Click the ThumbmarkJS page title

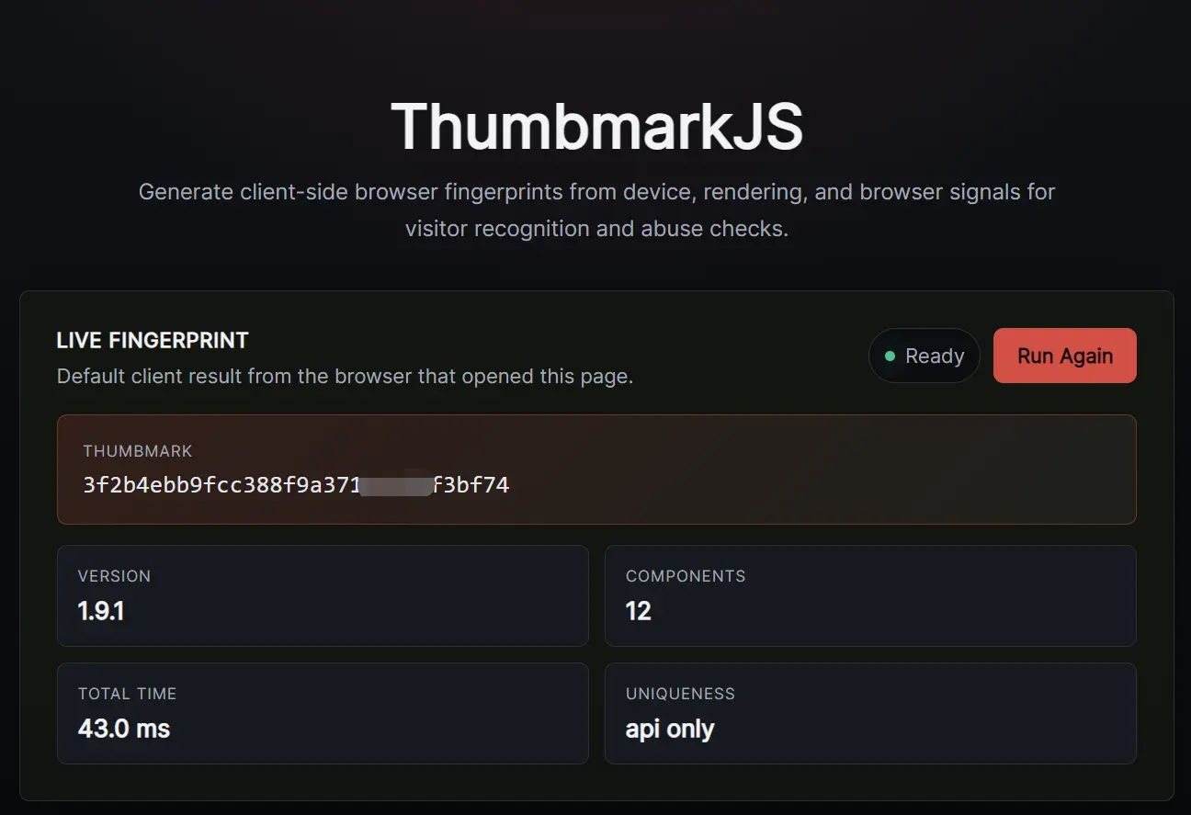coord(596,126)
